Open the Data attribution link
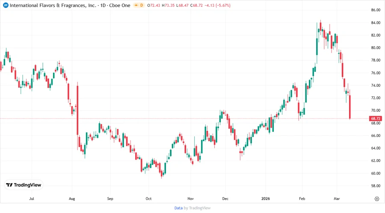Image resolution: width=385 pixels, height=213 pixels. 178,208
